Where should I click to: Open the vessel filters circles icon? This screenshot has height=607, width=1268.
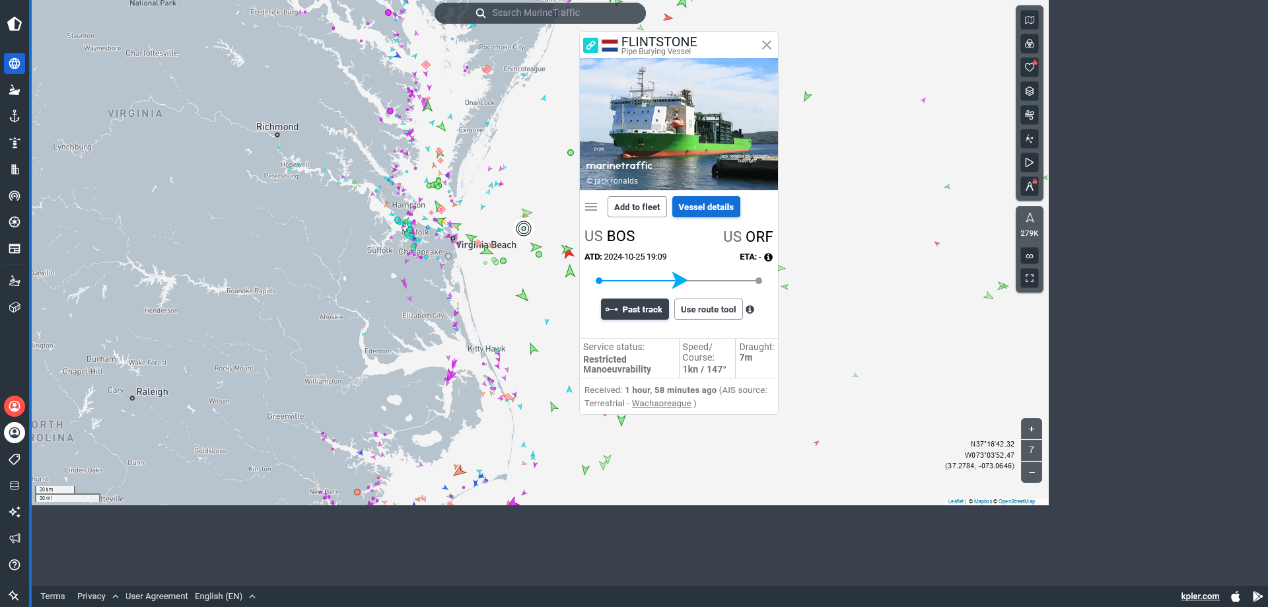(1030, 44)
